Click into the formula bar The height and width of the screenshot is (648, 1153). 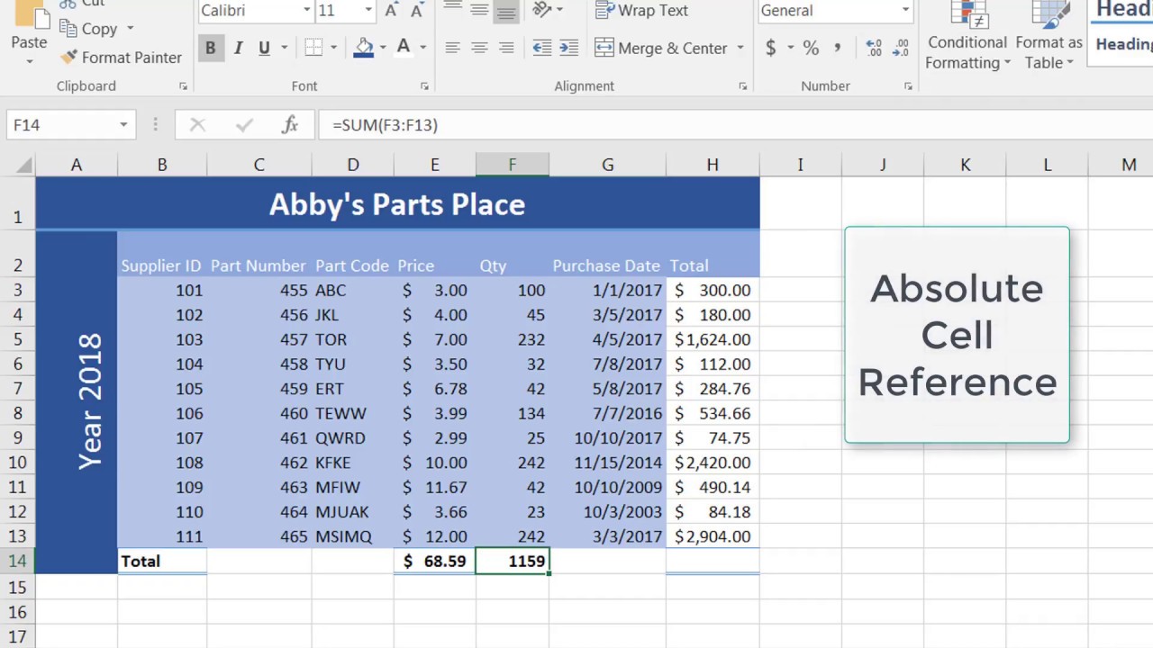coord(735,125)
